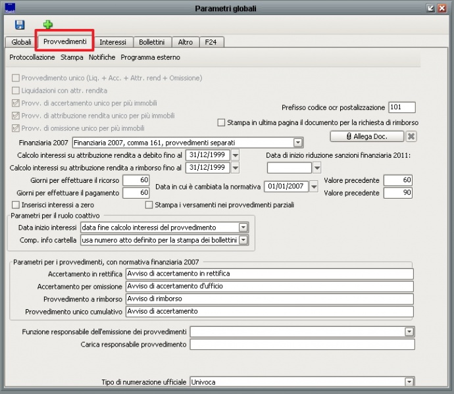This screenshot has width=454, height=394.
Task: Click the Allega Doc. button
Action: (x=365, y=136)
